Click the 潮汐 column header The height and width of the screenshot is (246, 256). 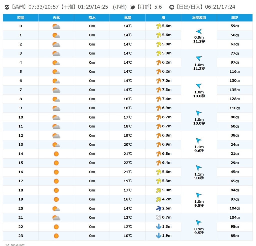coord(234,18)
